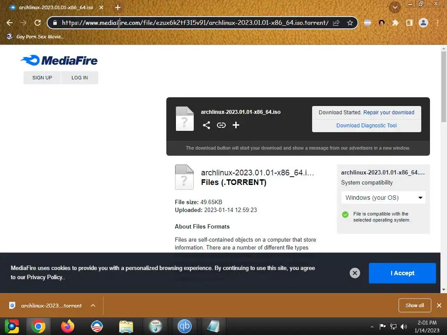
Task: Open the Privacy Policy link in cookie banner
Action: [45, 277]
